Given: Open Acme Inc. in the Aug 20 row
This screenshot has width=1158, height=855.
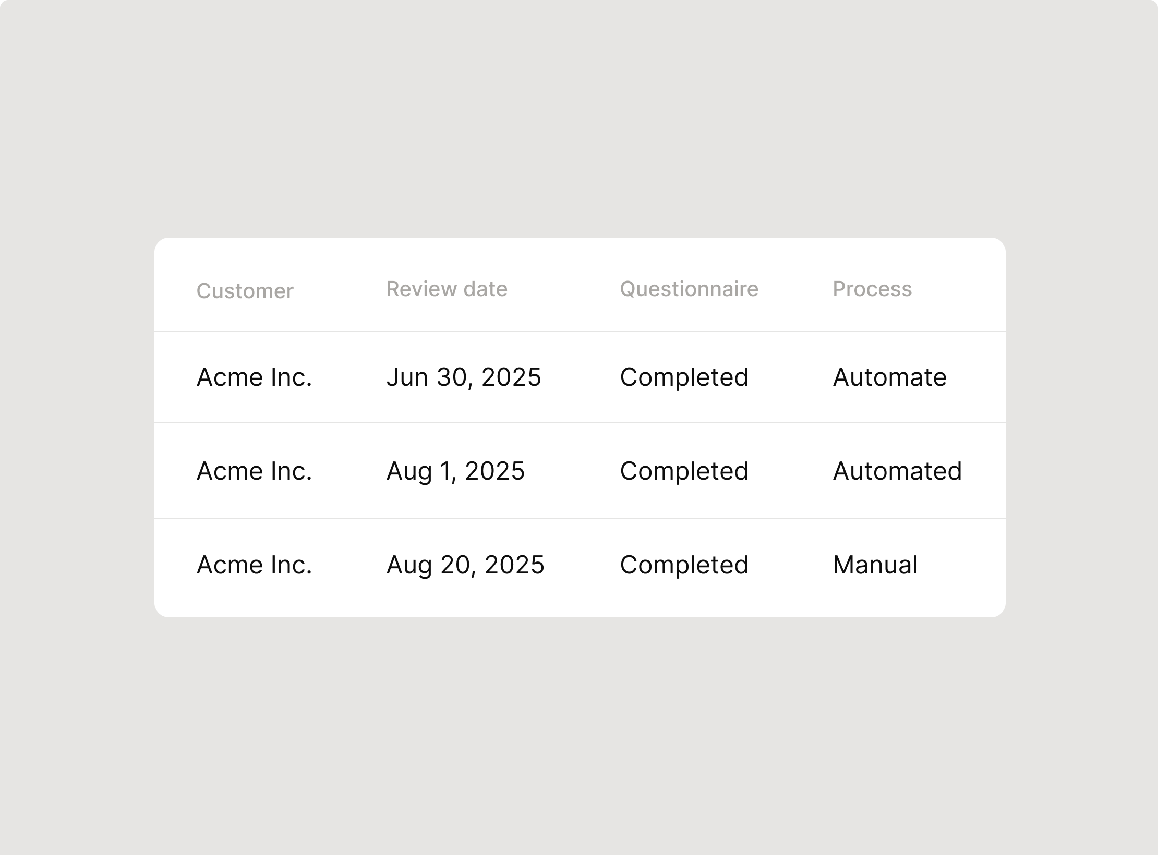Looking at the screenshot, I should pos(254,565).
